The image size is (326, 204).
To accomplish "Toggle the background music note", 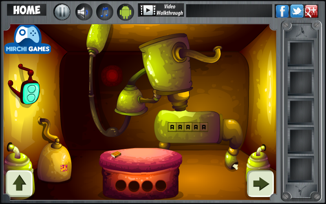I will tap(105, 12).
